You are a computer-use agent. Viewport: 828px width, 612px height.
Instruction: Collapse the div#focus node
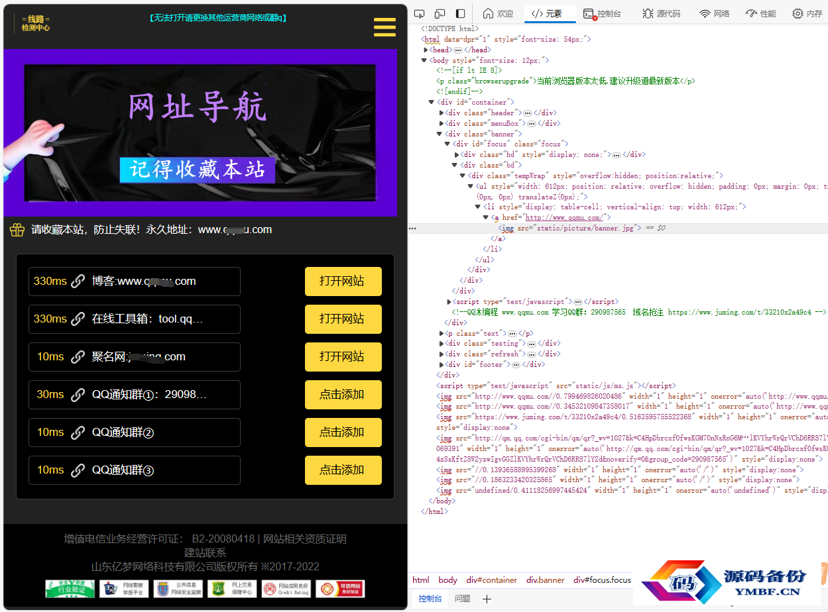449,144
